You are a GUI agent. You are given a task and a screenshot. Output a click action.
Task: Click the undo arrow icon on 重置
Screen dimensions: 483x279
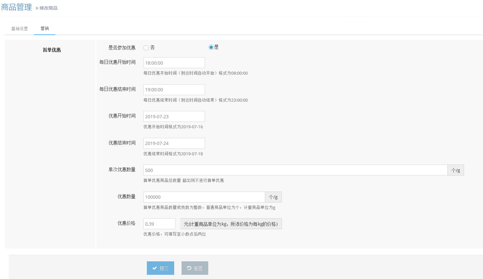pyautogui.click(x=189, y=268)
